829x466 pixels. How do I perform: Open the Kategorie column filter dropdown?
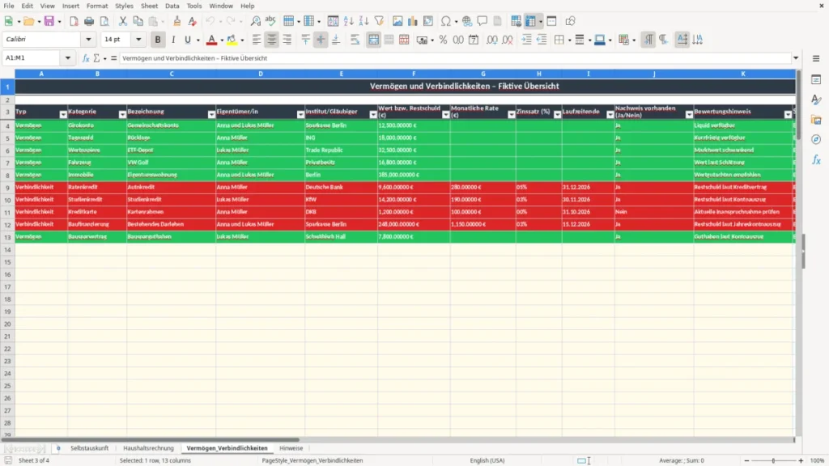pyautogui.click(x=122, y=115)
